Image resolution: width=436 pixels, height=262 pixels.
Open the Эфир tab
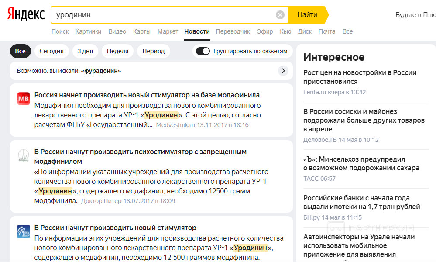coord(265,31)
